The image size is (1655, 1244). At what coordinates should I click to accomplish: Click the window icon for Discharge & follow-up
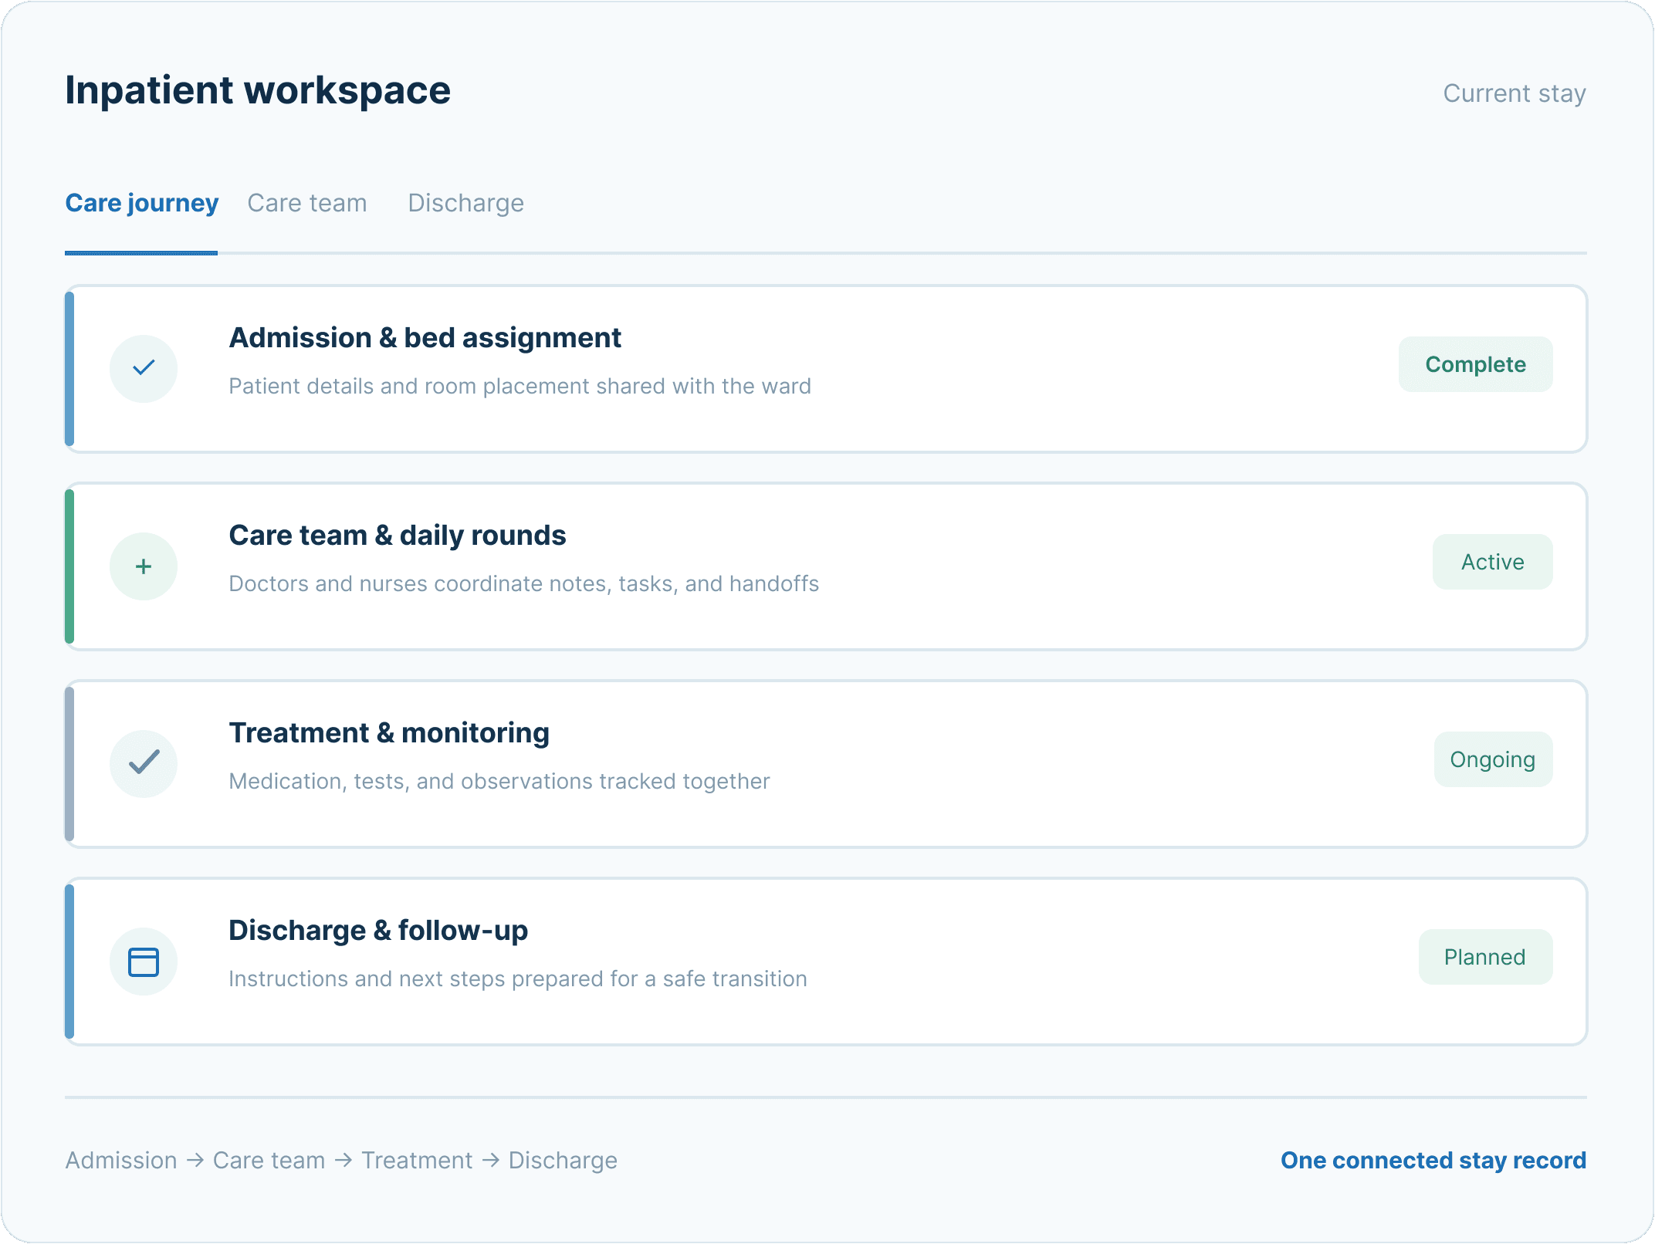pyautogui.click(x=144, y=961)
